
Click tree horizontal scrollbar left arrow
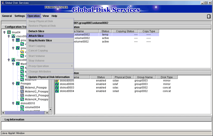(x=3, y=113)
